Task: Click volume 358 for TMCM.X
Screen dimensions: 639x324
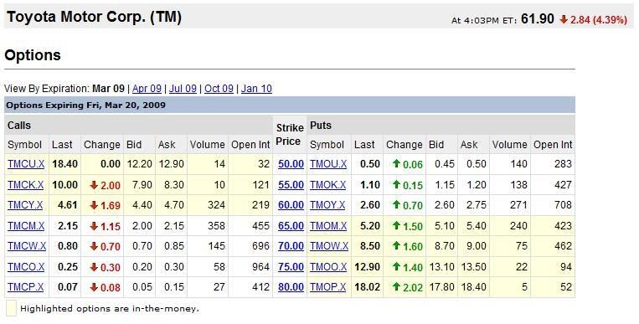Action: (x=216, y=226)
